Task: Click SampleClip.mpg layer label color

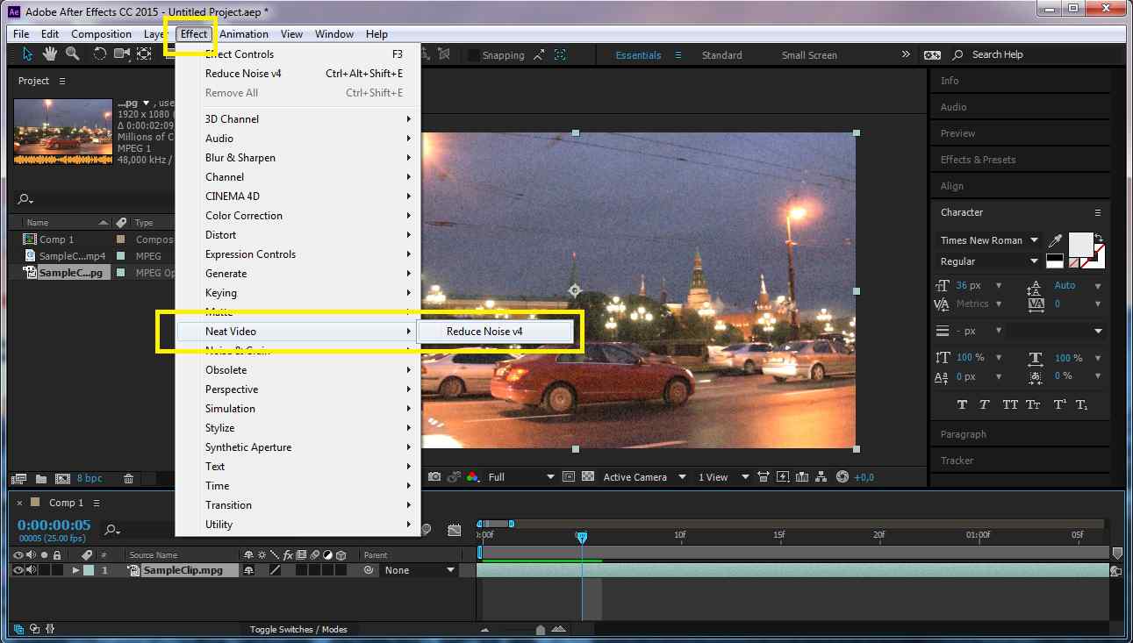Action: pyautogui.click(x=89, y=570)
